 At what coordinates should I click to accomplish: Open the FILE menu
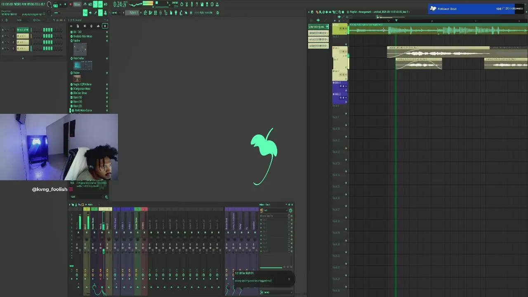click(x=2, y=4)
